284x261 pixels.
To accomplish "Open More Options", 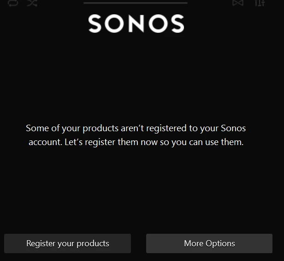I will click(x=209, y=243).
